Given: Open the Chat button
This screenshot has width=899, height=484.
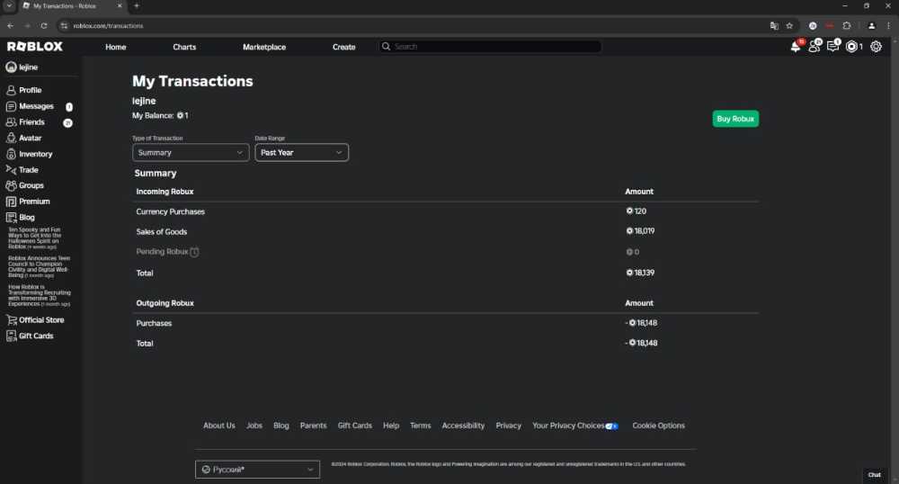Looking at the screenshot, I should pyautogui.click(x=875, y=475).
